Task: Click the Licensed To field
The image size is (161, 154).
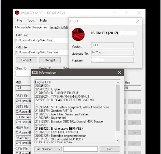Action: pos(113,52)
